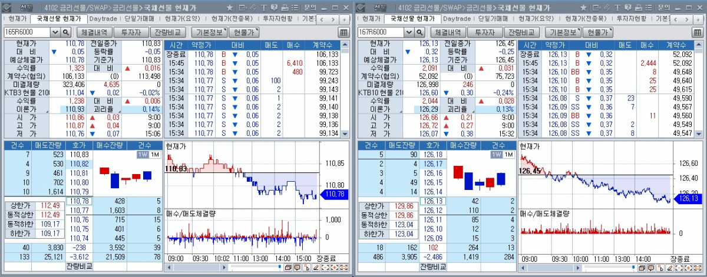Image resolution: width=707 pixels, height=277 pixels.
Task: Open the code dropdown next to 165R6000
Action: tap(55, 32)
